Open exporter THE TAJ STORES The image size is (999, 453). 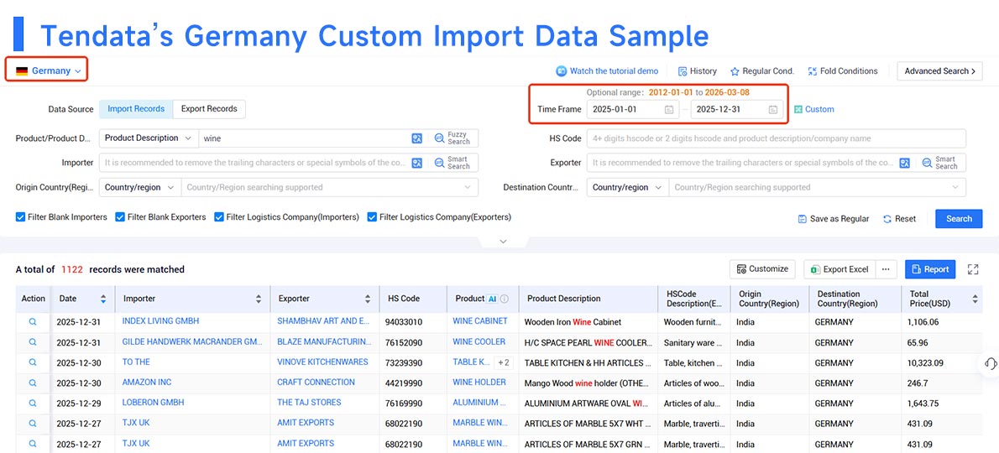click(x=309, y=403)
